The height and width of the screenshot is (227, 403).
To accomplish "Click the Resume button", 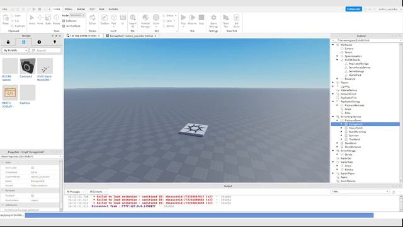I will pos(192,20).
